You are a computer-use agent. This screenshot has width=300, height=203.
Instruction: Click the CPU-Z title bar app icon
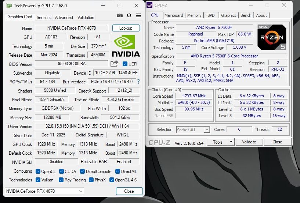point(149,5)
